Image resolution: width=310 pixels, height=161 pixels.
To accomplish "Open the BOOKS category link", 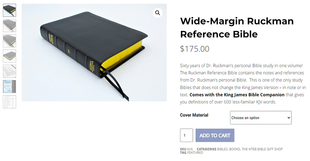I will pos(235,149).
